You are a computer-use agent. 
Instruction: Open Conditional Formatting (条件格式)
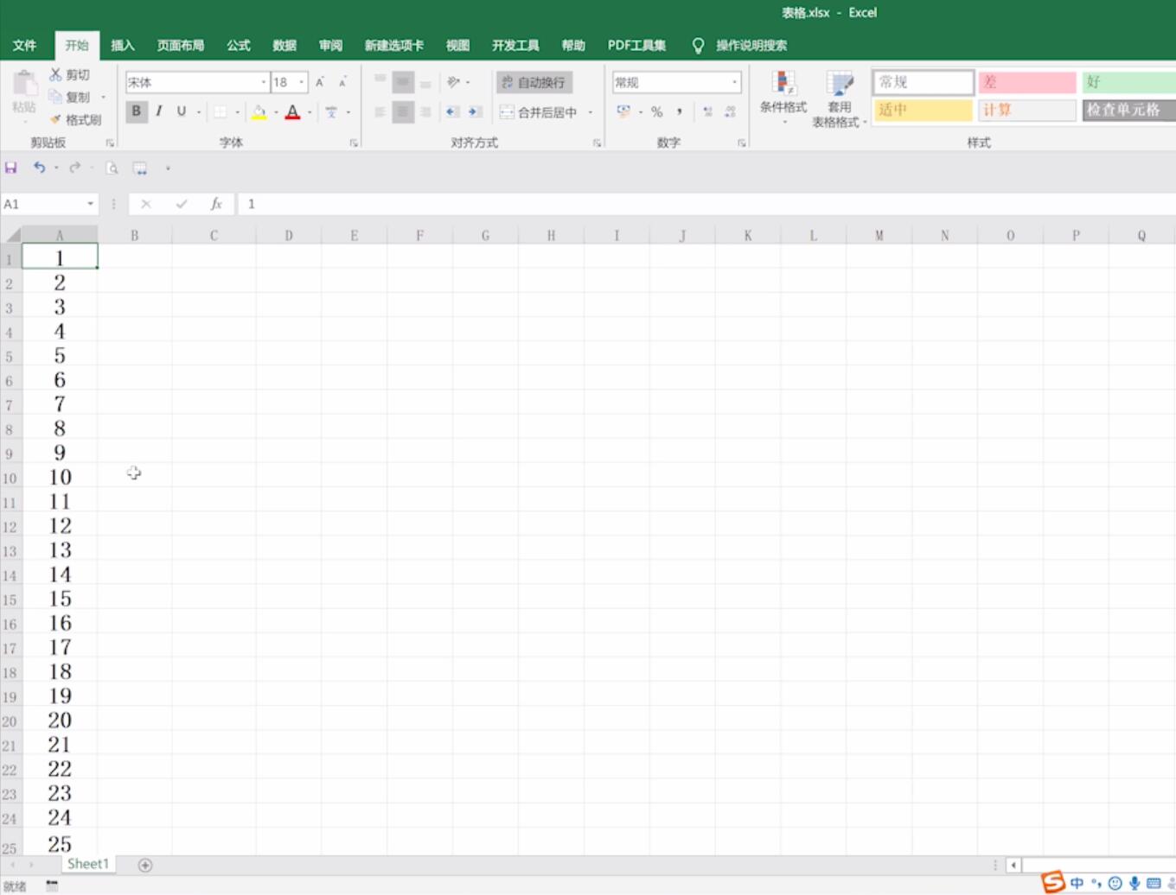pos(783,97)
